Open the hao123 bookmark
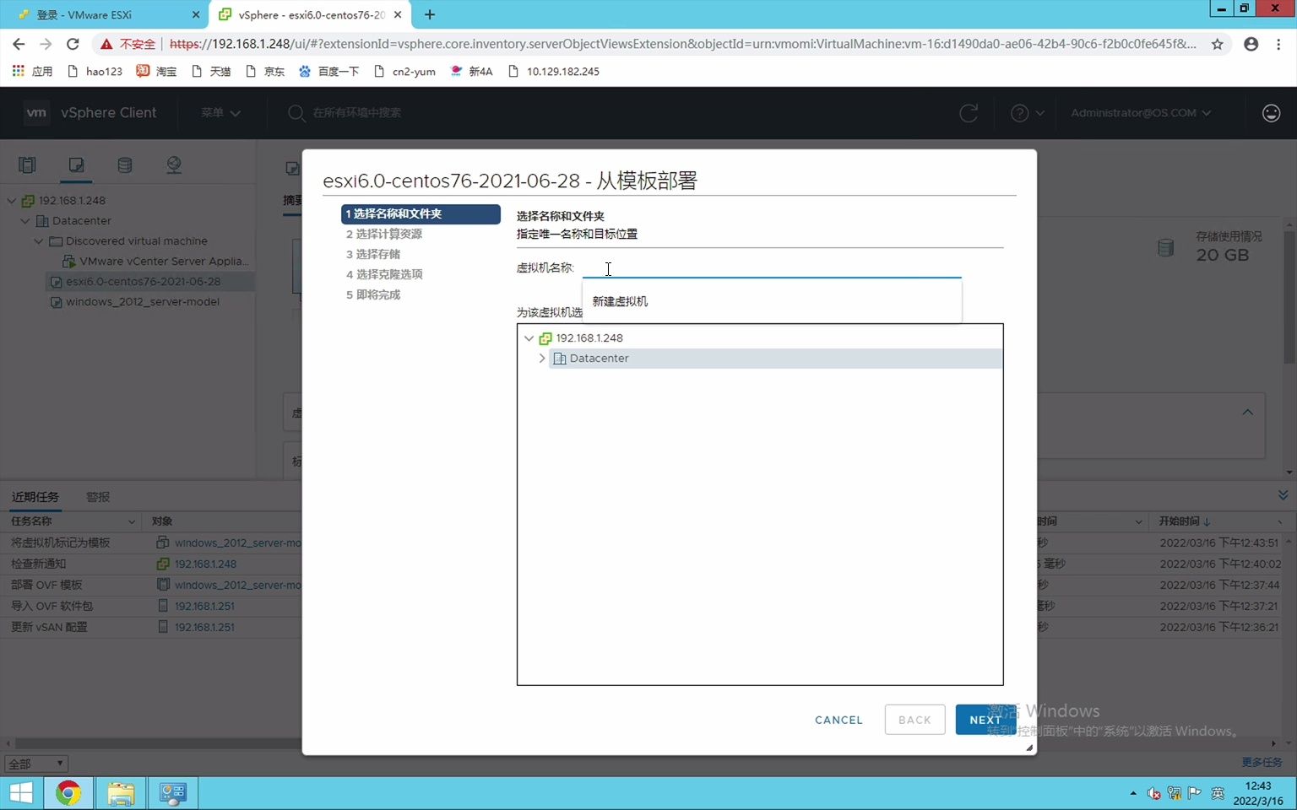The width and height of the screenshot is (1297, 810). (x=95, y=71)
